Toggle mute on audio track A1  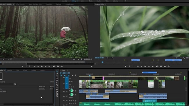72,91
